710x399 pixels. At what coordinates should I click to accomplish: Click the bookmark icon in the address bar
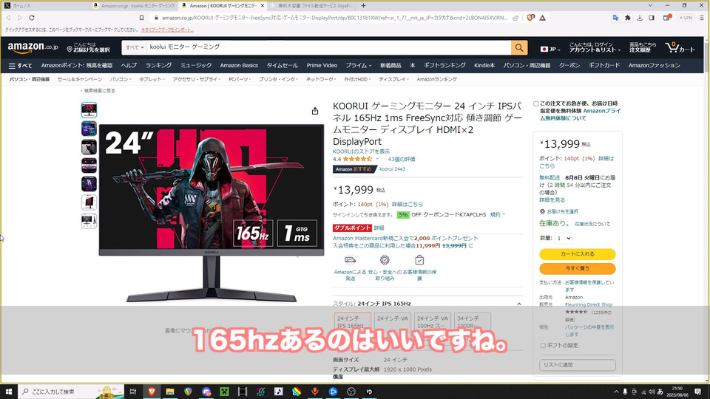141,18
